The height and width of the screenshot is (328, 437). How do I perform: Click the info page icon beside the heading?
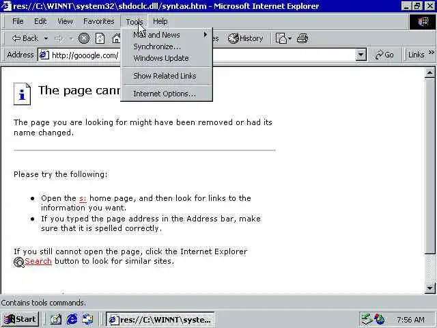point(22,94)
